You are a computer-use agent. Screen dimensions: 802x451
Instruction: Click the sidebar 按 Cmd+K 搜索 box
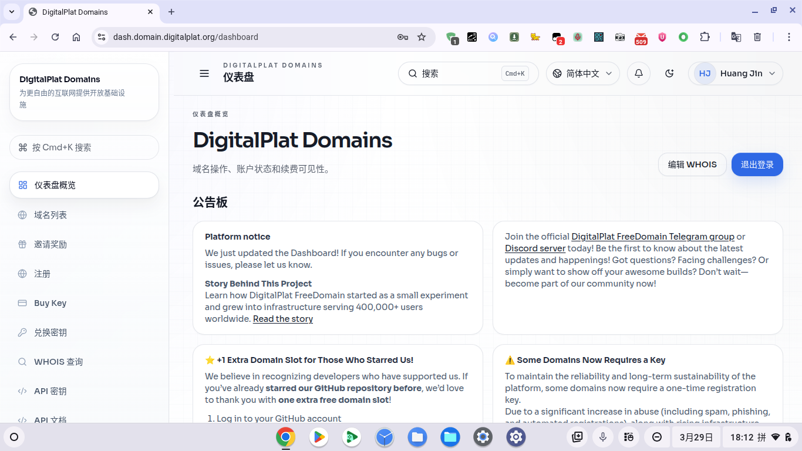click(x=84, y=147)
